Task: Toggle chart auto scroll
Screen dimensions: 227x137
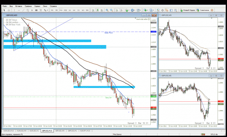Action: coord(117,10)
